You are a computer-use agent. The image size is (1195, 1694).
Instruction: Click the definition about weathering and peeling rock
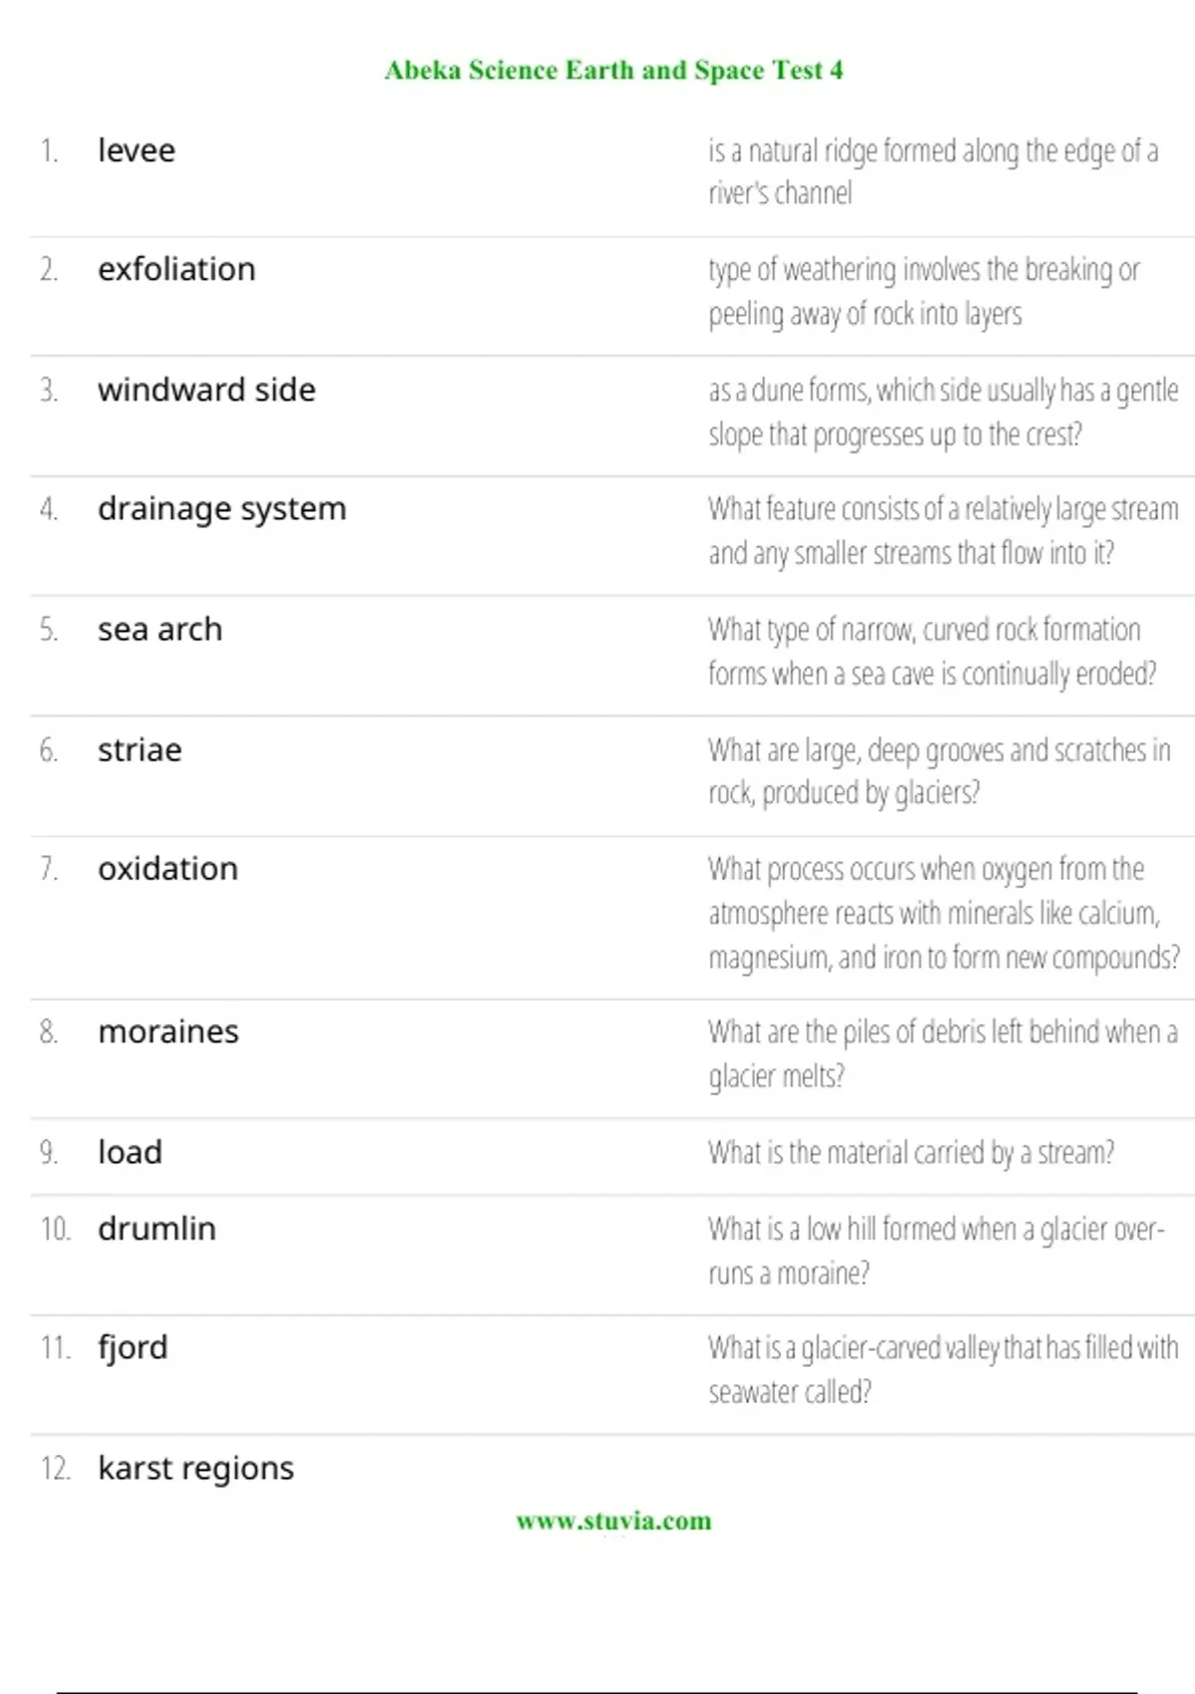click(923, 291)
